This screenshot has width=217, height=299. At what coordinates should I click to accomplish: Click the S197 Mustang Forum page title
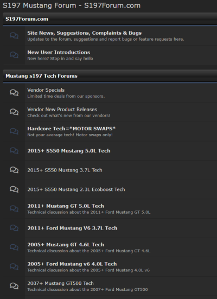pyautogui.click(x=72, y=5)
